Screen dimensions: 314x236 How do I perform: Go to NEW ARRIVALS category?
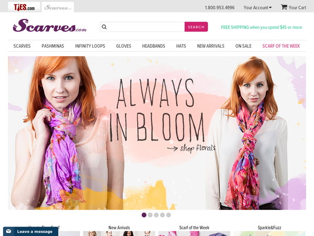(211, 46)
